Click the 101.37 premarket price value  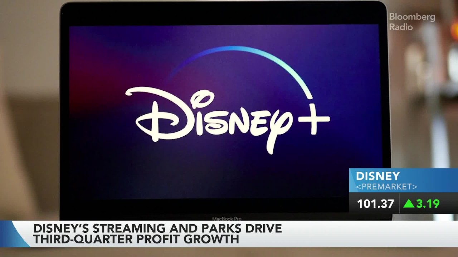[x=375, y=204]
